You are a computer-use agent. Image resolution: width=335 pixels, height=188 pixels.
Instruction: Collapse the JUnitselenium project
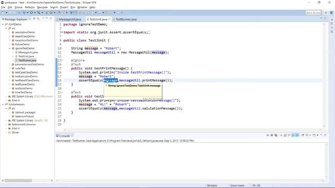coord(3,104)
